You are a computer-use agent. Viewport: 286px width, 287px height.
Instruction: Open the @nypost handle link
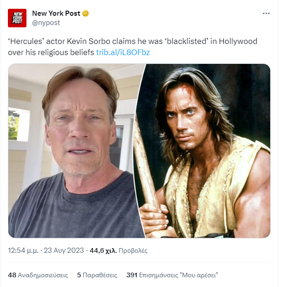point(46,23)
